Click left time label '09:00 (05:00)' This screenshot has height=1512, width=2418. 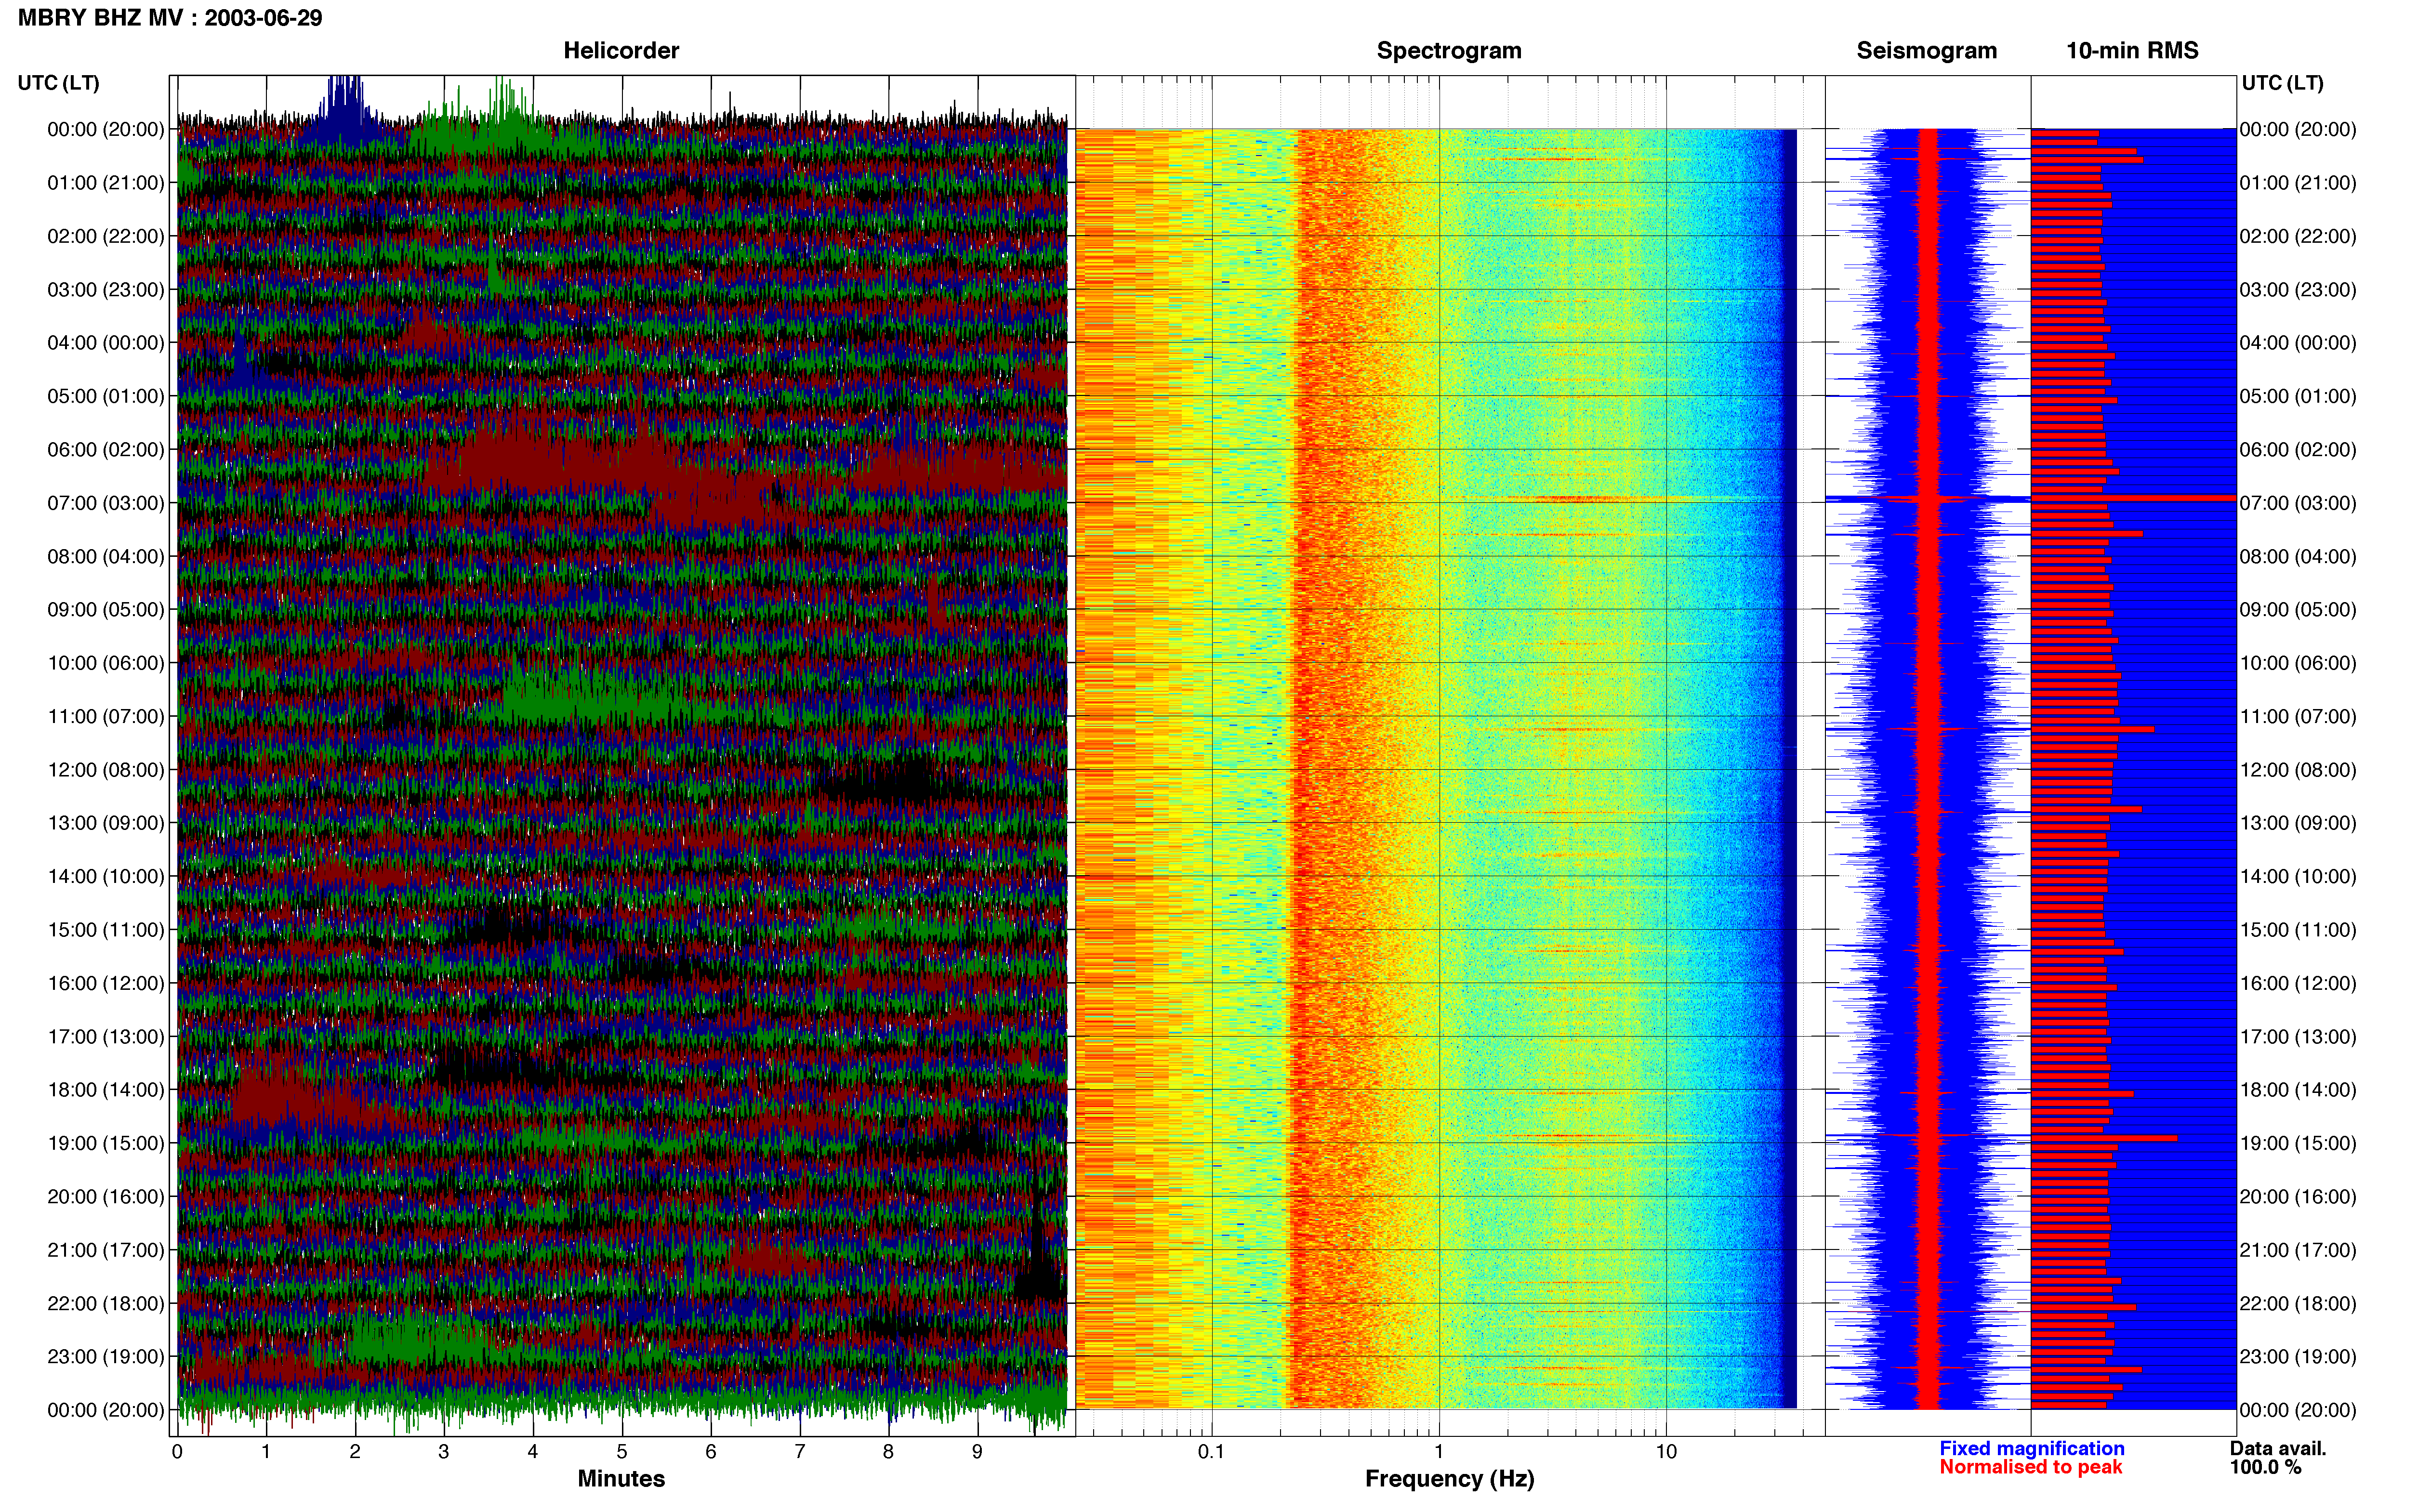(x=105, y=609)
